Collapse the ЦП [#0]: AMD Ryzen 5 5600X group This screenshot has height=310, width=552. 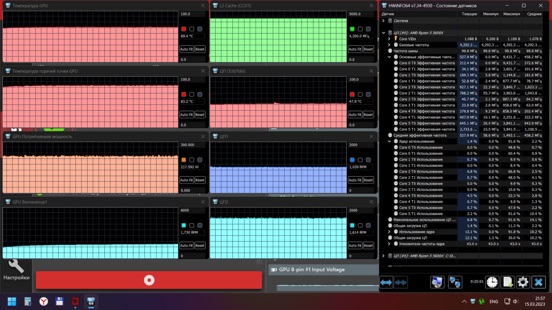click(x=383, y=33)
